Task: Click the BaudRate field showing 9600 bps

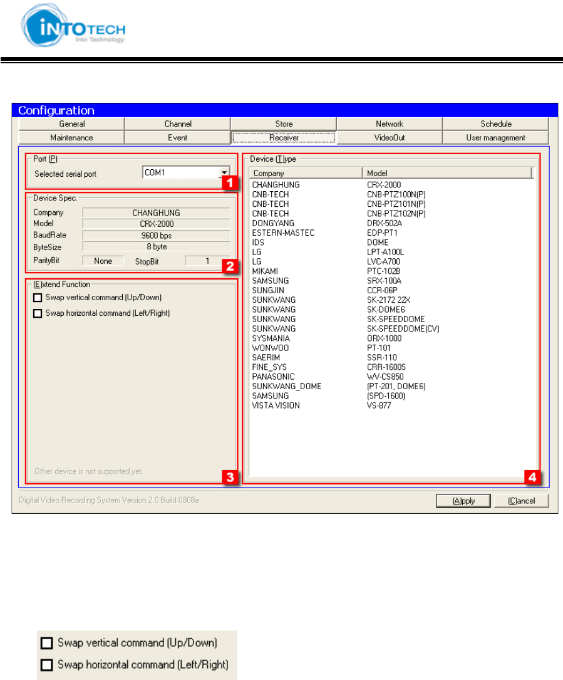Action: 156,236
